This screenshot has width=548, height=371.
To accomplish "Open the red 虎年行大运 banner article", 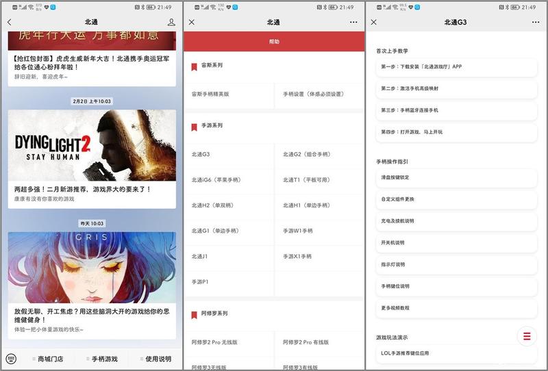I will coord(92,40).
